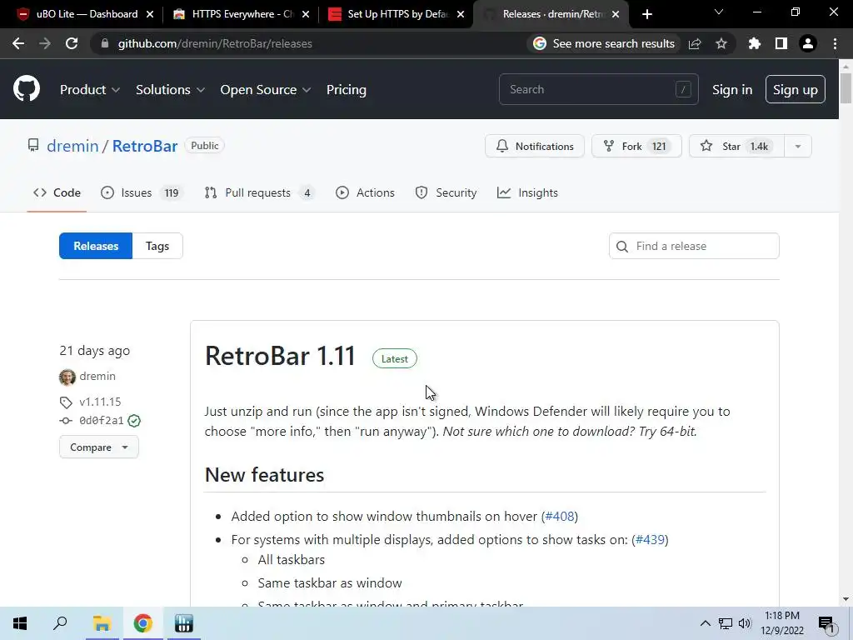Reload the current page
Image resolution: width=853 pixels, height=640 pixels.
point(72,43)
